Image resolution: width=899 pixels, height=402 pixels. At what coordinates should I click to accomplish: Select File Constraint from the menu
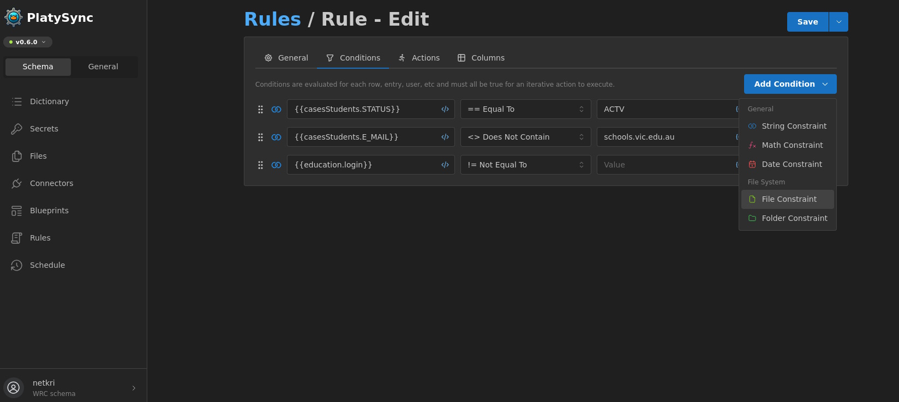(788, 199)
